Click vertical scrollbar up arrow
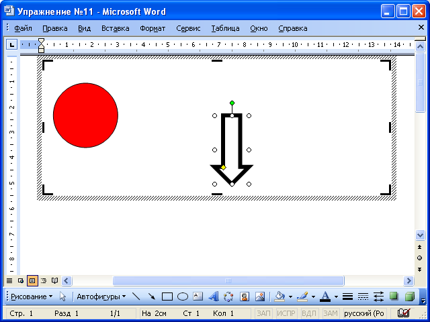 (x=420, y=46)
